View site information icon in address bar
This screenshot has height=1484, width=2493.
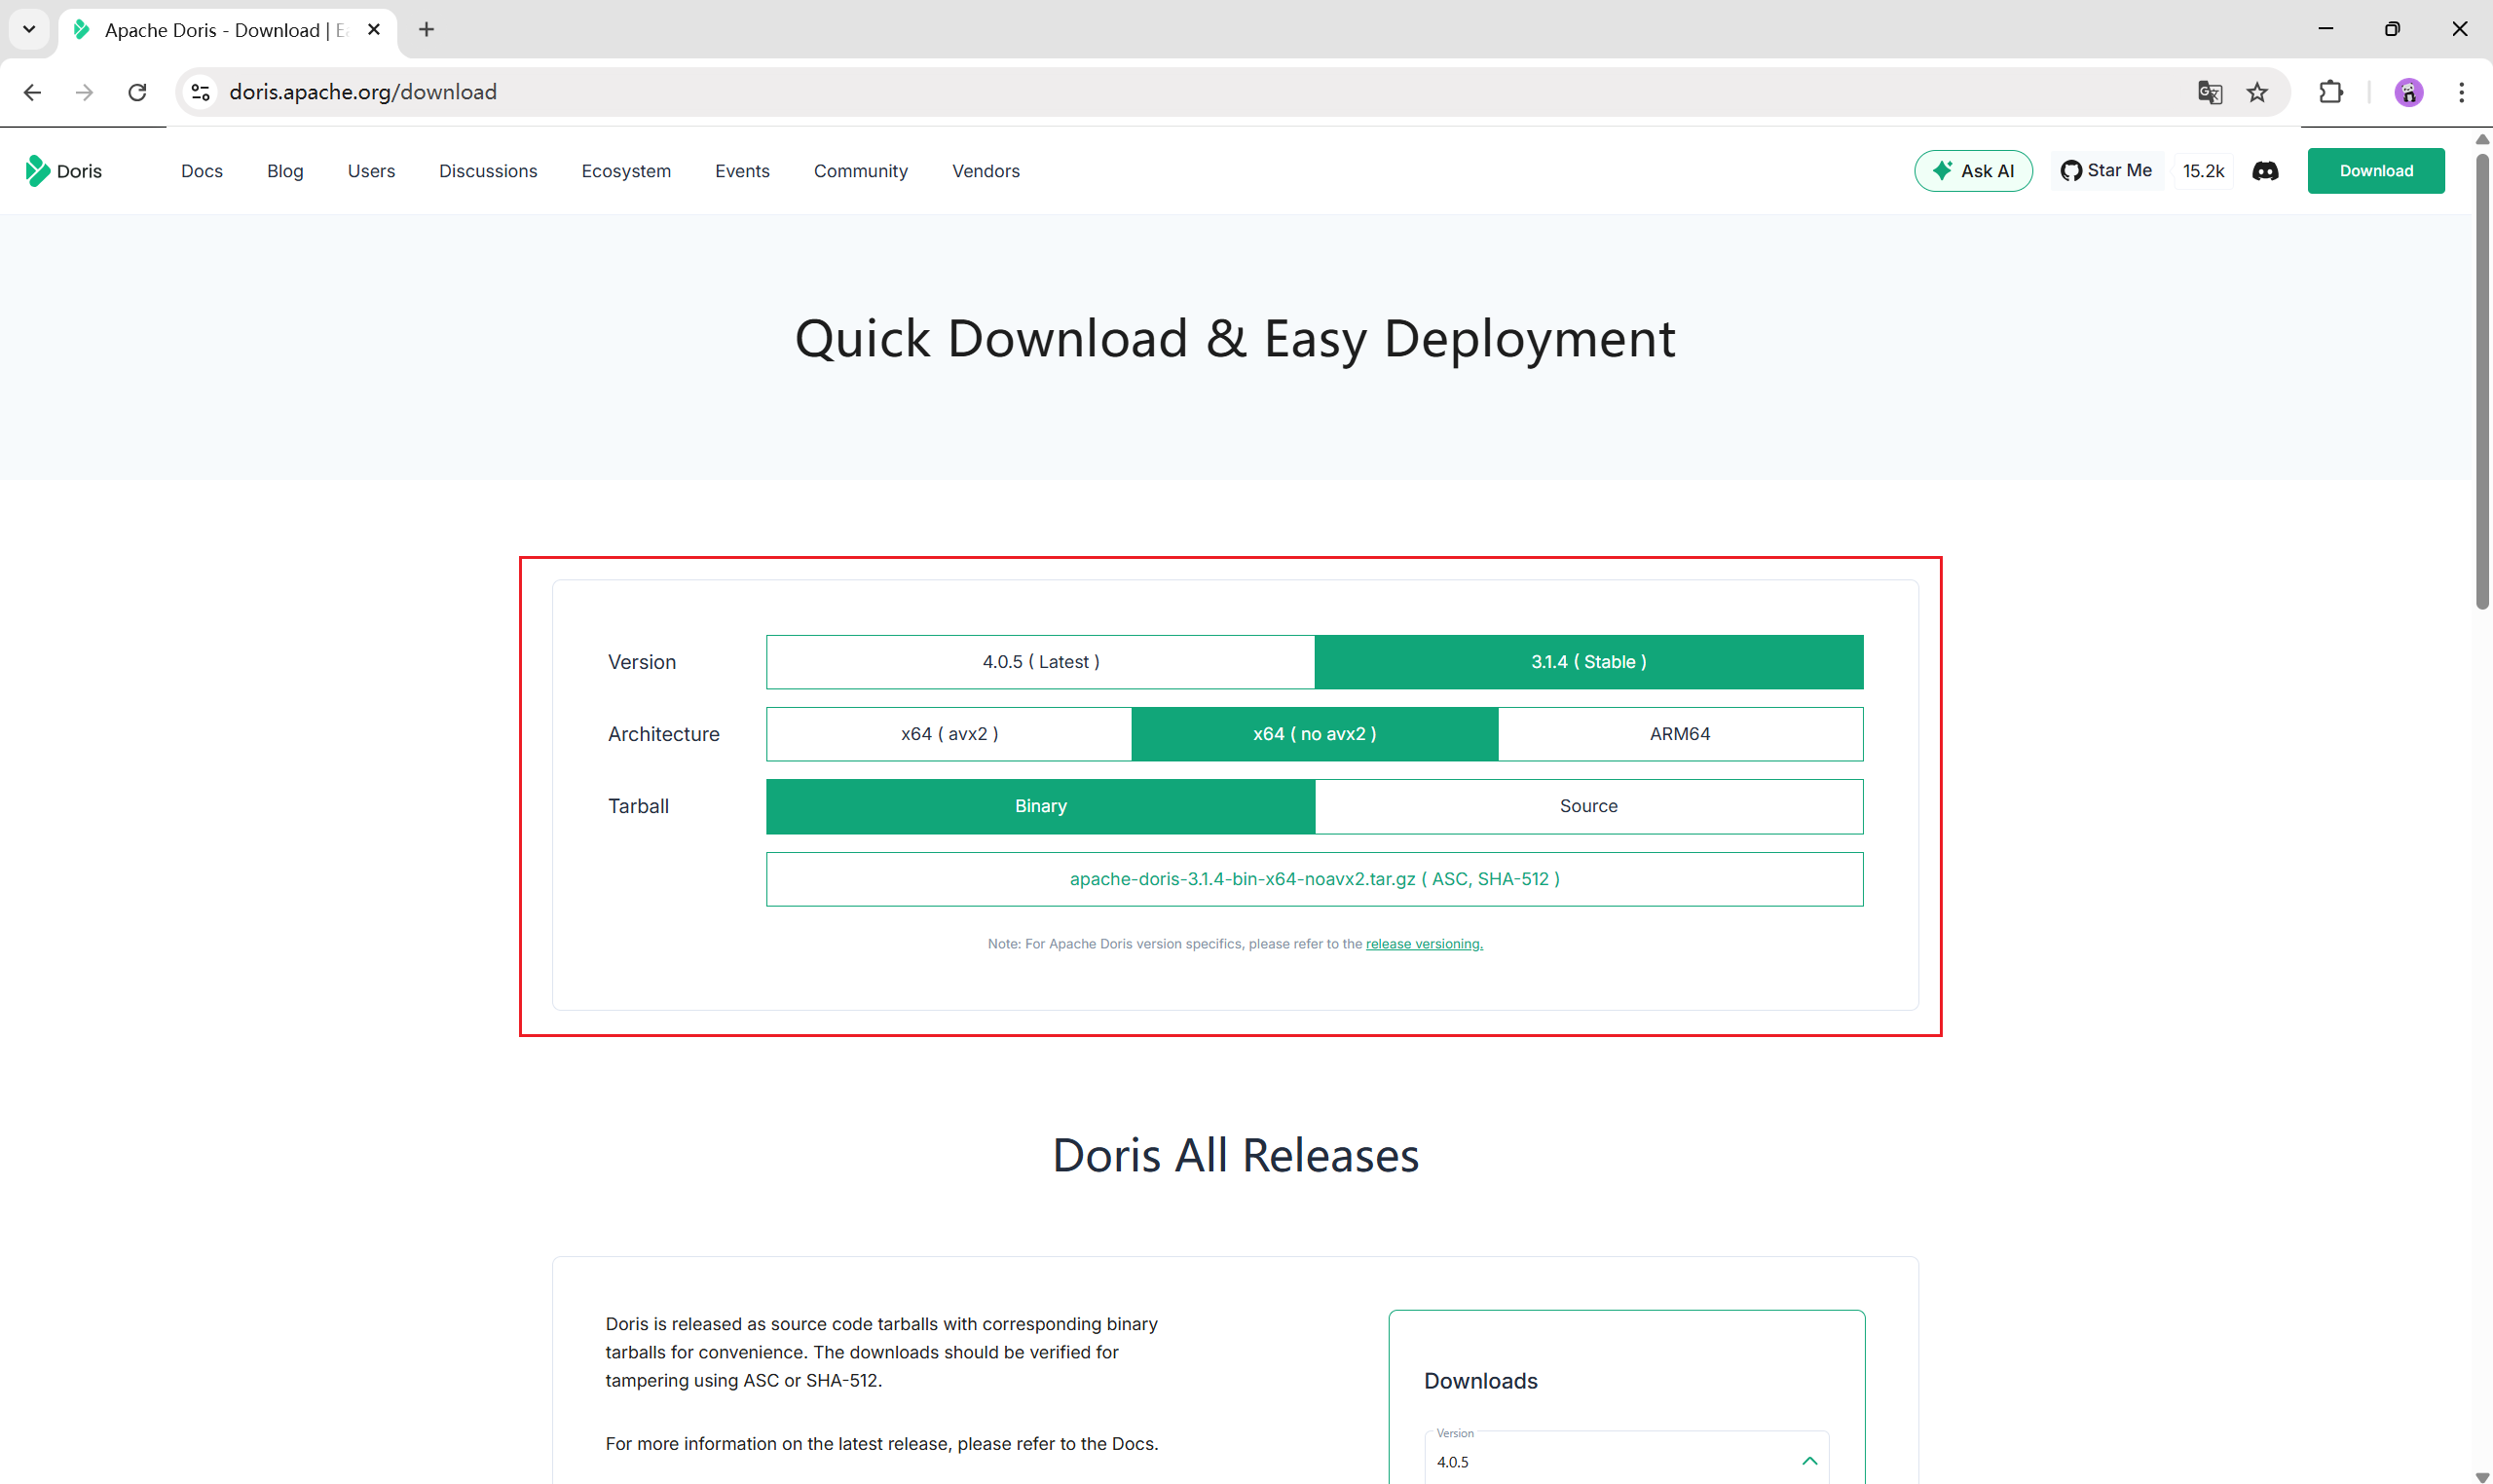[201, 93]
